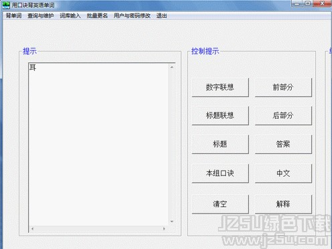Click the 中文 button
This screenshot has height=249, width=332.
click(283, 173)
